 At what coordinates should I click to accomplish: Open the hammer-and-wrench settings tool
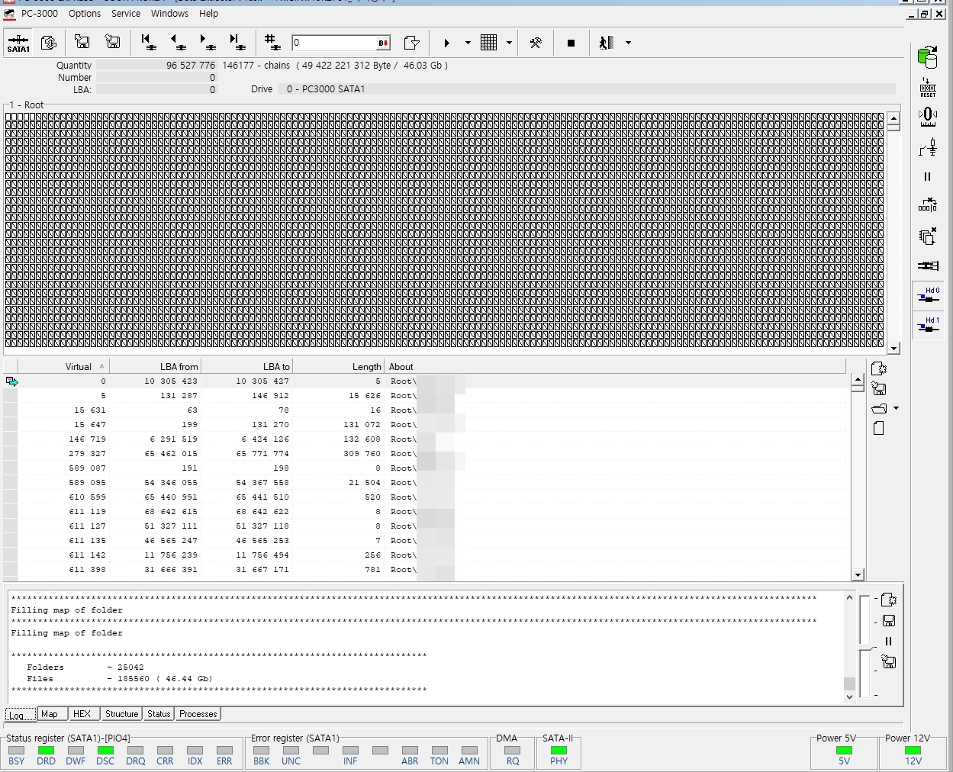pos(536,43)
